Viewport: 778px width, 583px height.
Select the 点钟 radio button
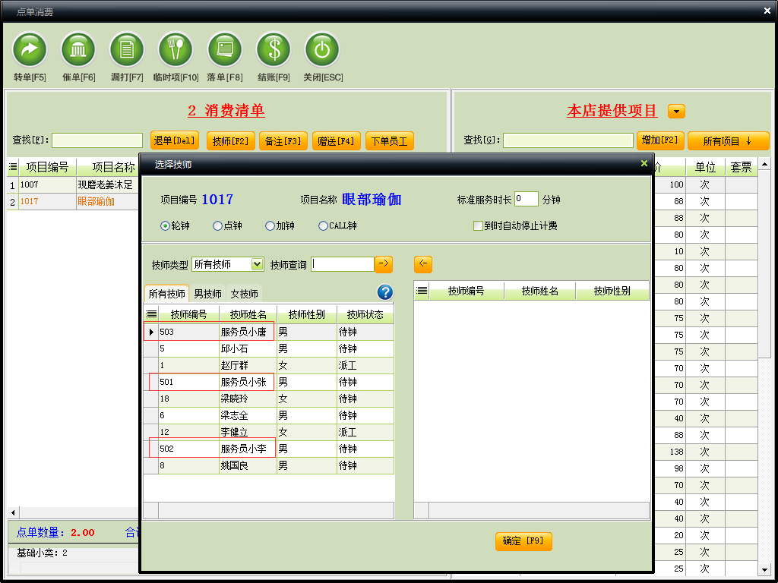217,226
